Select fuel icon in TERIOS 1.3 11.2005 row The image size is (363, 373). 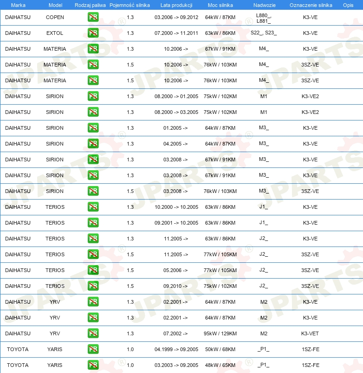93,239
